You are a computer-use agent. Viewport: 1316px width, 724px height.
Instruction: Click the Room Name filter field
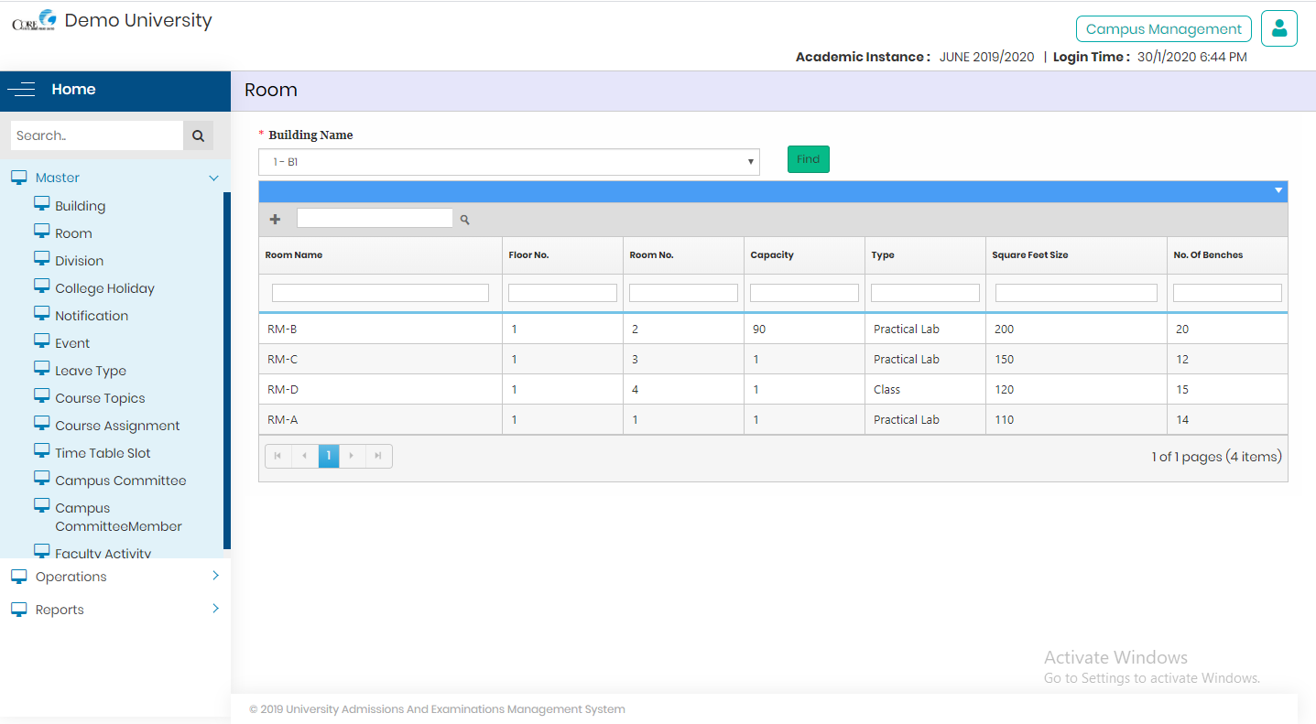click(x=380, y=293)
